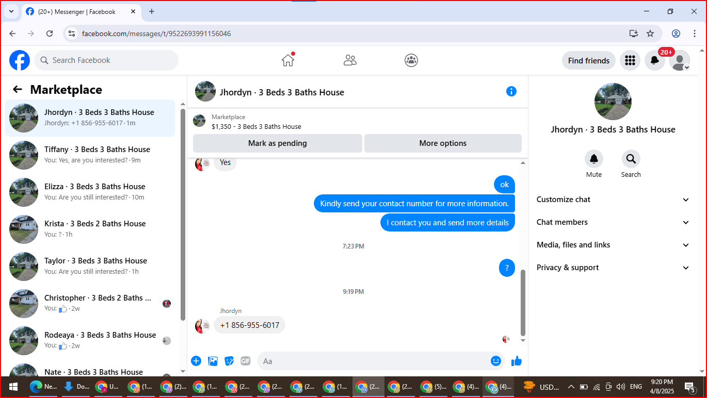707x398 pixels.
Task: Open more actions plus icon in composer
Action: click(x=196, y=361)
